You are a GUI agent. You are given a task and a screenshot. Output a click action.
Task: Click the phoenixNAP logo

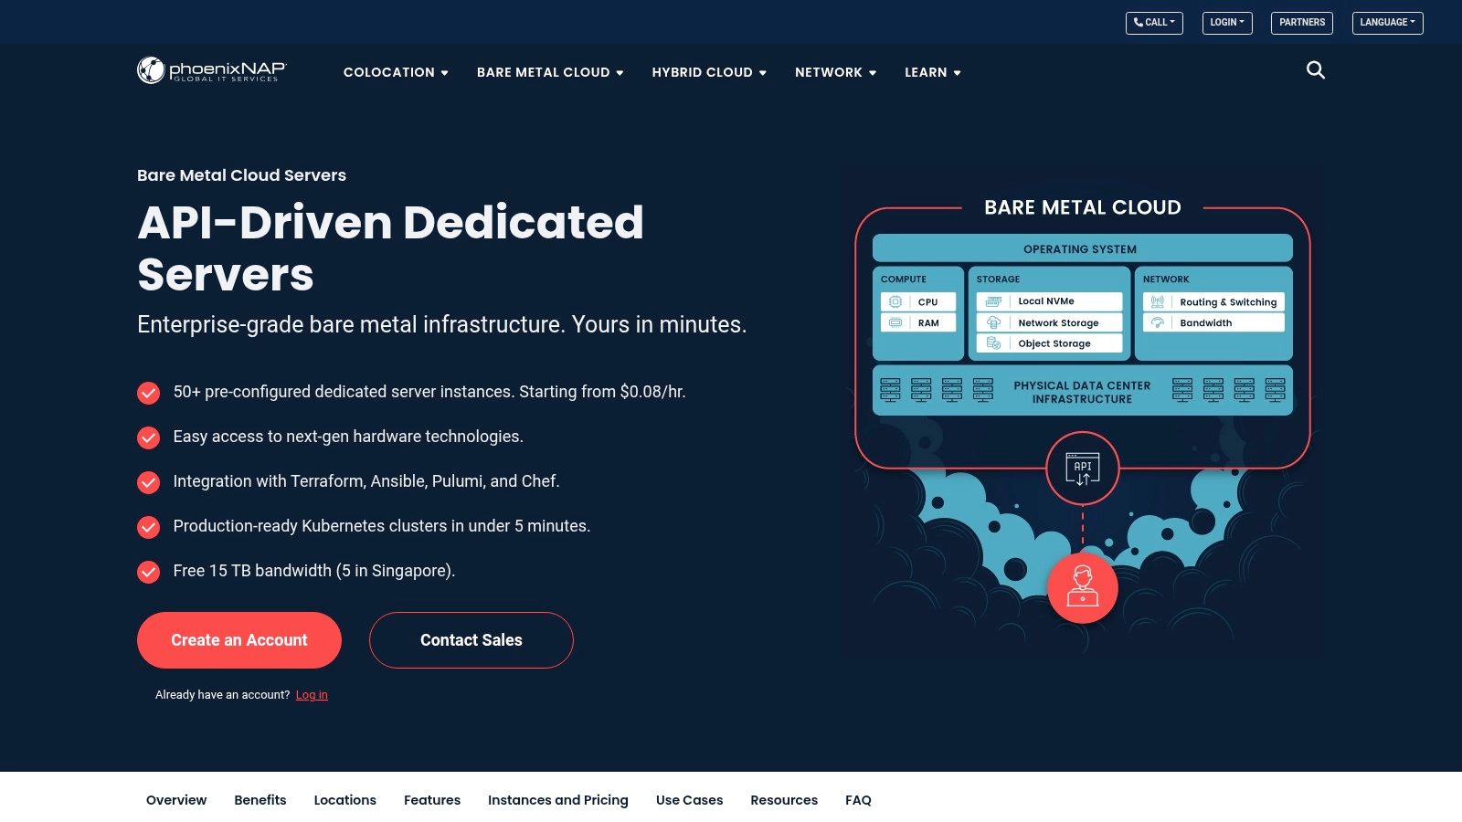coord(211,70)
